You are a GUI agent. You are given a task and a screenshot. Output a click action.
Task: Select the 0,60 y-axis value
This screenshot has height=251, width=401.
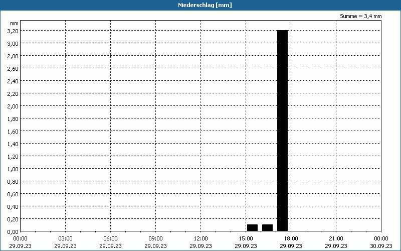click(x=13, y=194)
